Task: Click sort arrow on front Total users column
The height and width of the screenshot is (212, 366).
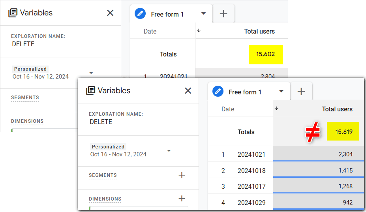Action: [276, 108]
